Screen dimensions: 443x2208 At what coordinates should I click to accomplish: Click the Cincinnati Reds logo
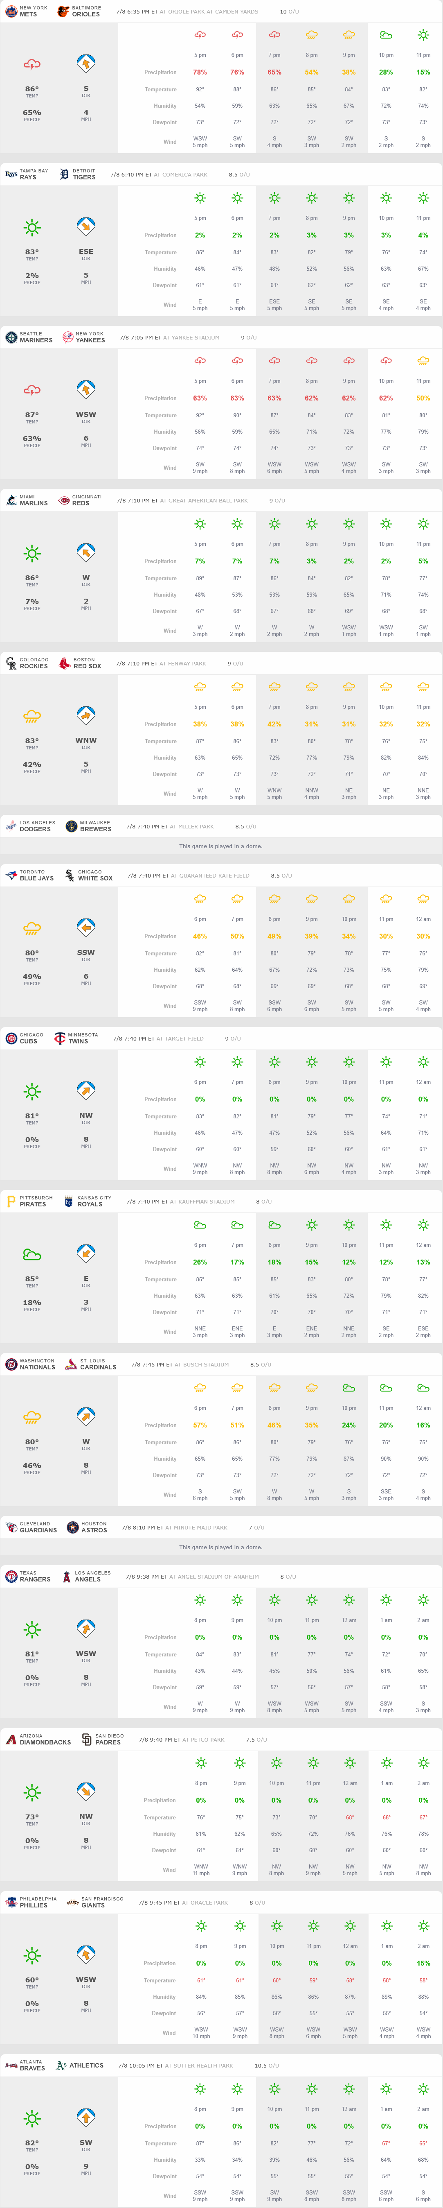pyautogui.click(x=63, y=500)
